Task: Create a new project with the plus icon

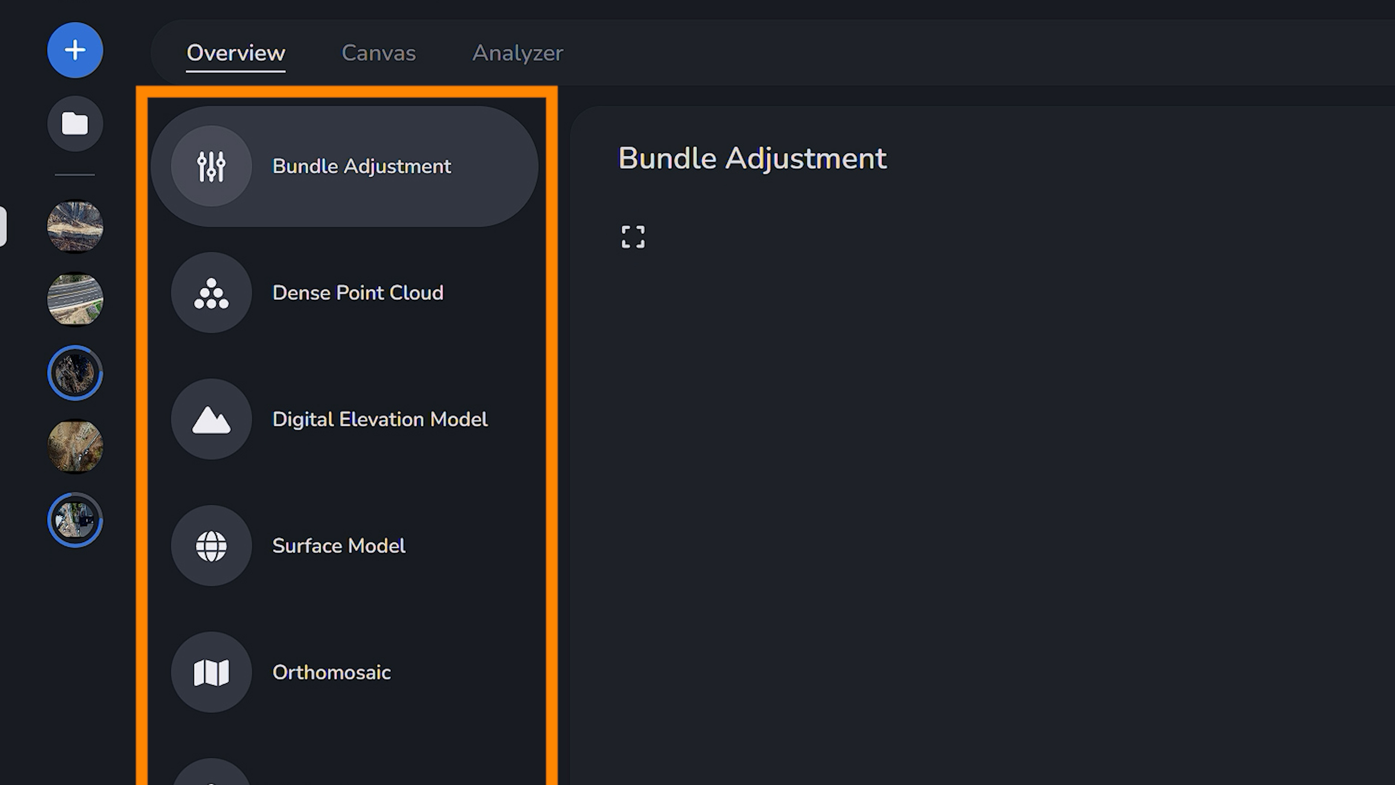Action: coord(75,50)
